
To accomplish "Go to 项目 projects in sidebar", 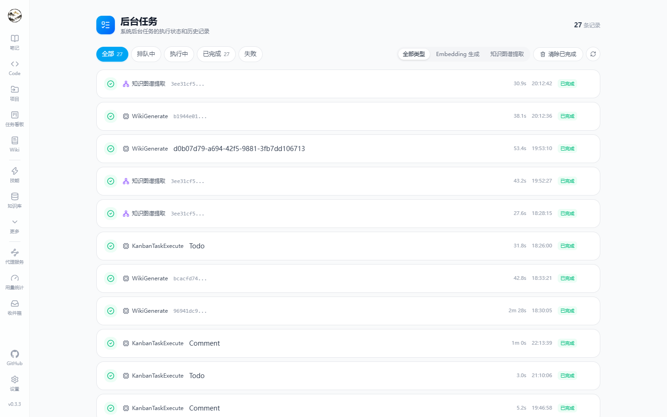I will [x=14, y=93].
